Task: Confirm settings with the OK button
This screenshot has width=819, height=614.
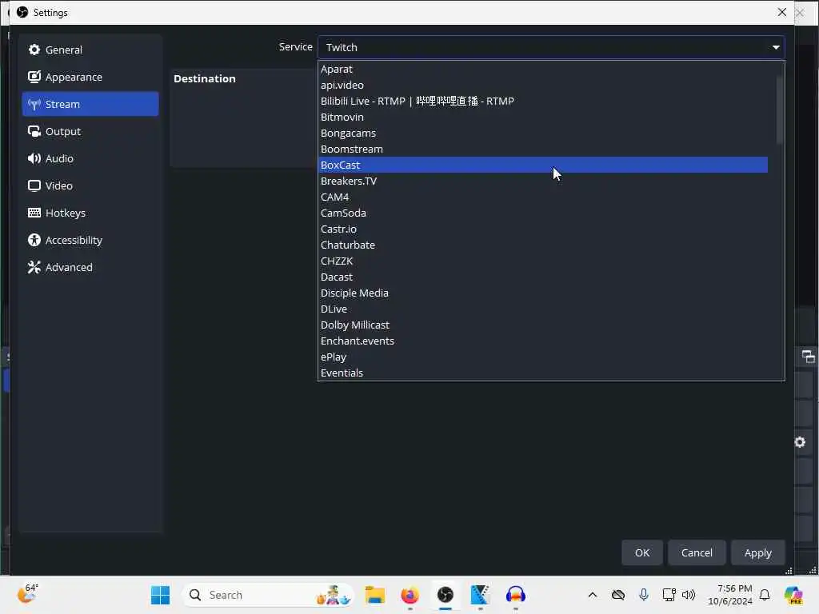Action: [642, 552]
